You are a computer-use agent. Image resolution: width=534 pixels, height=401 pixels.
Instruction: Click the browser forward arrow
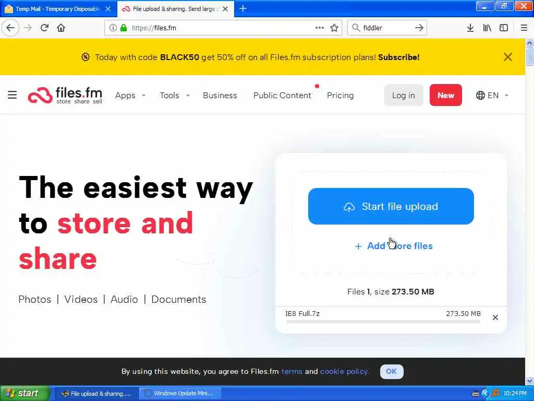click(x=28, y=28)
